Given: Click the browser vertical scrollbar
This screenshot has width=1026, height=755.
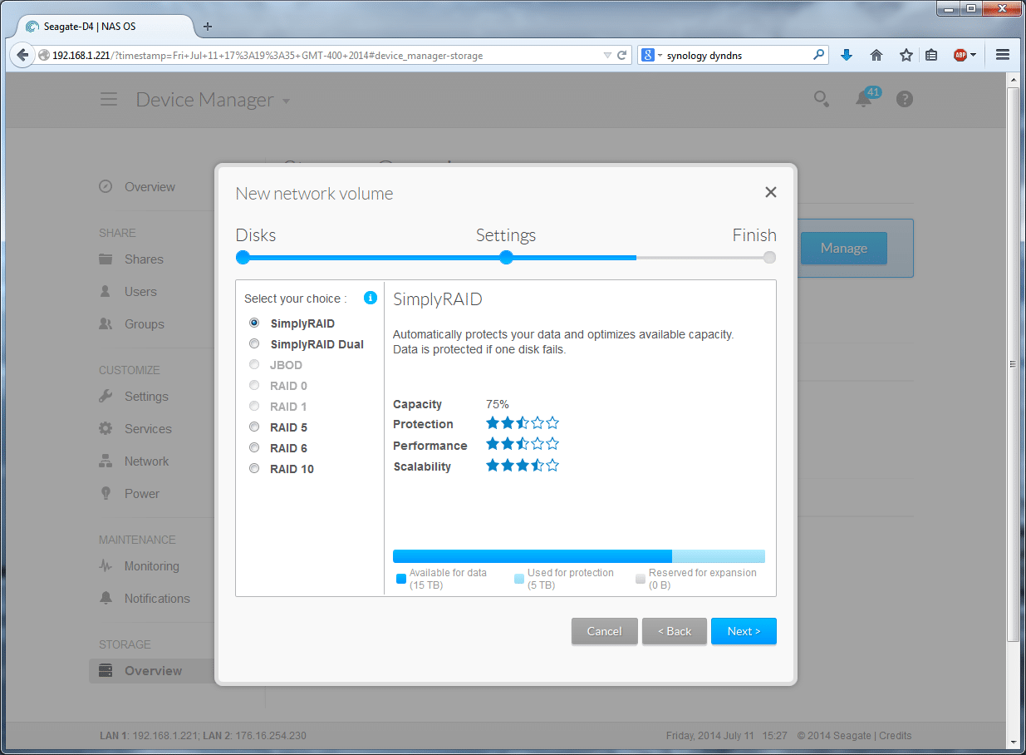Looking at the screenshot, I should click(x=1013, y=363).
